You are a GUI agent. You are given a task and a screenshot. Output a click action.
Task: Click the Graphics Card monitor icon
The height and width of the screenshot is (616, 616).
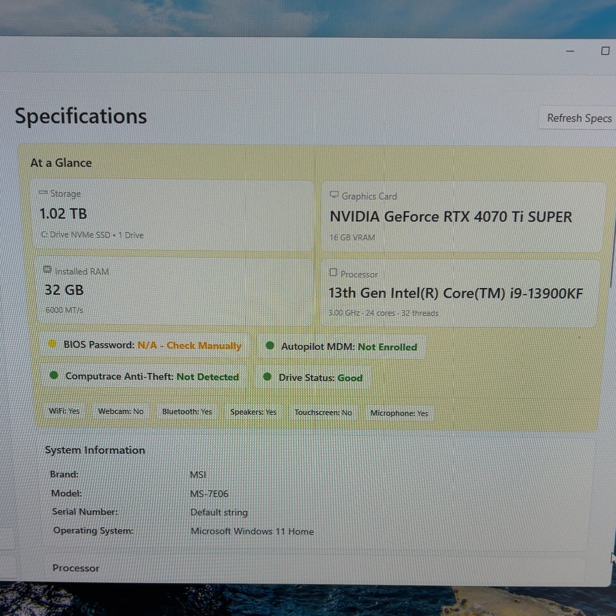pyautogui.click(x=334, y=195)
